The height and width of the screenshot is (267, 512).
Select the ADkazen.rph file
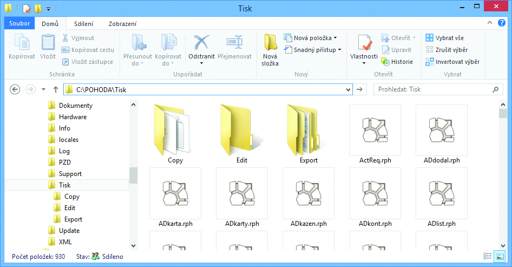tap(308, 197)
